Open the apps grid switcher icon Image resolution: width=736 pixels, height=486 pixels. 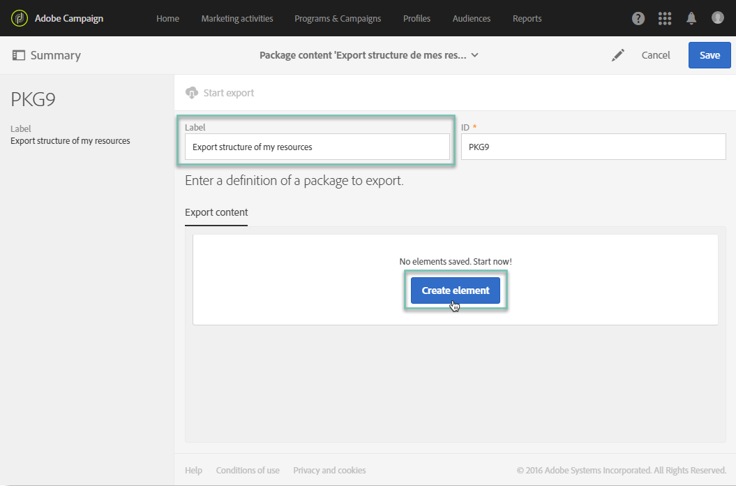coord(665,18)
